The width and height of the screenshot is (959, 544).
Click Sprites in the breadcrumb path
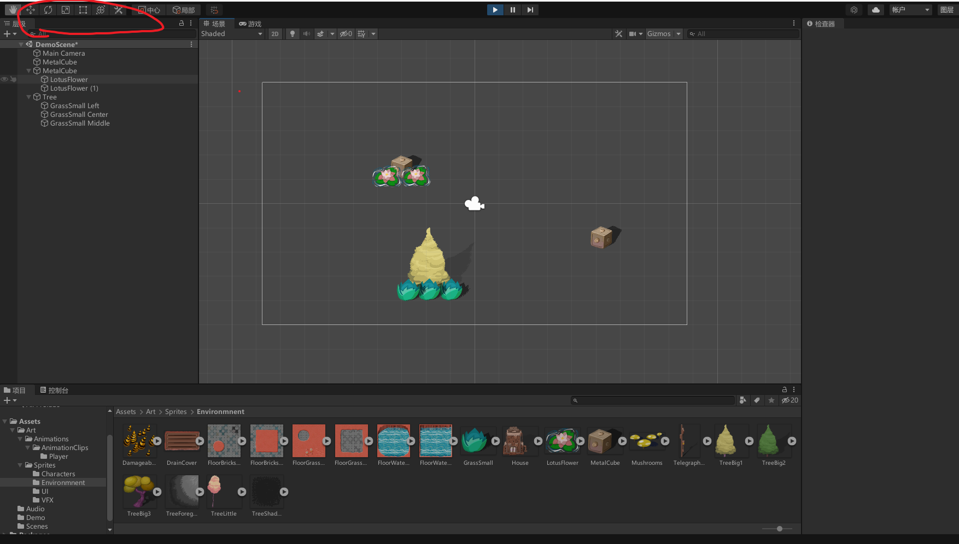(x=176, y=412)
